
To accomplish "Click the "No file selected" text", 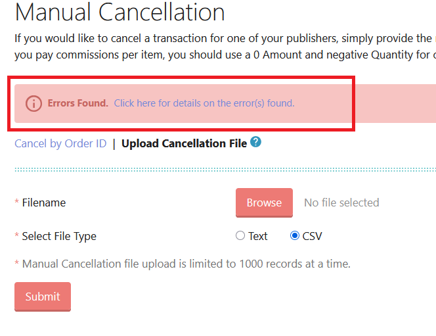I will (341, 203).
